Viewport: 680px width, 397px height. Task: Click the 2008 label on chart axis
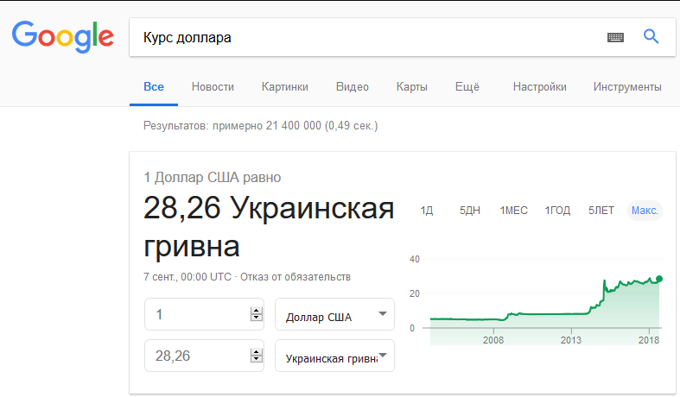coord(493,340)
